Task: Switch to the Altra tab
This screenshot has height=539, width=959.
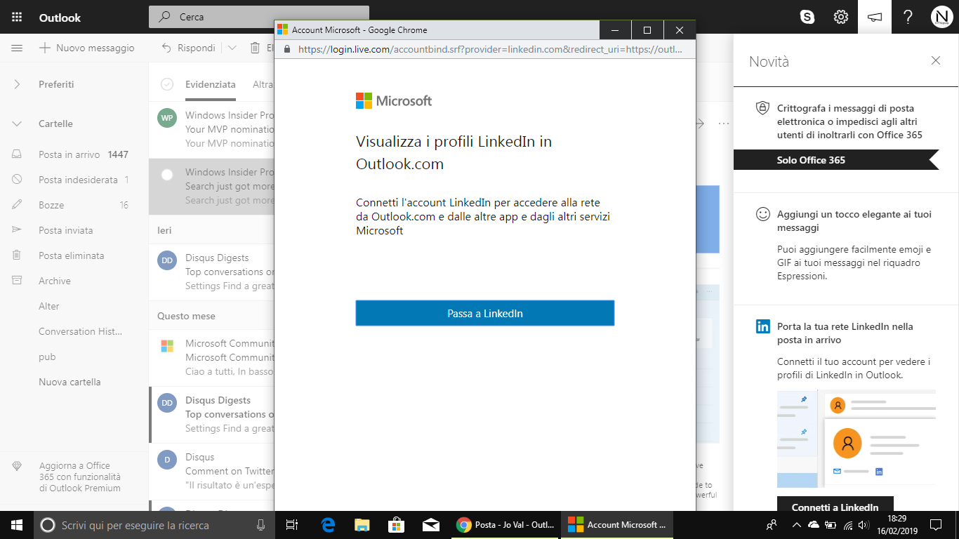Action: [x=263, y=84]
